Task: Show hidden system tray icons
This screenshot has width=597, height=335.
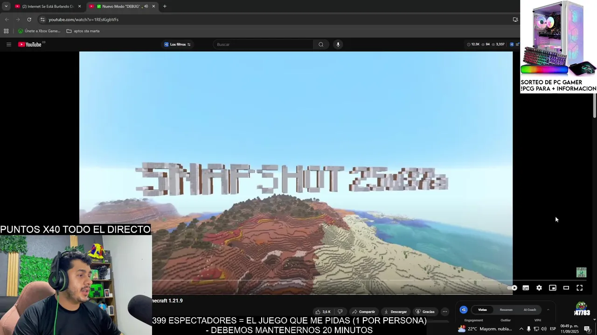Action: click(521, 329)
